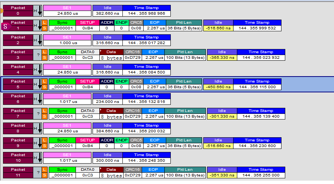Click the Idle -301.330 ns cell of Packet 7
This screenshot has width=334, height=184.
point(222,113)
